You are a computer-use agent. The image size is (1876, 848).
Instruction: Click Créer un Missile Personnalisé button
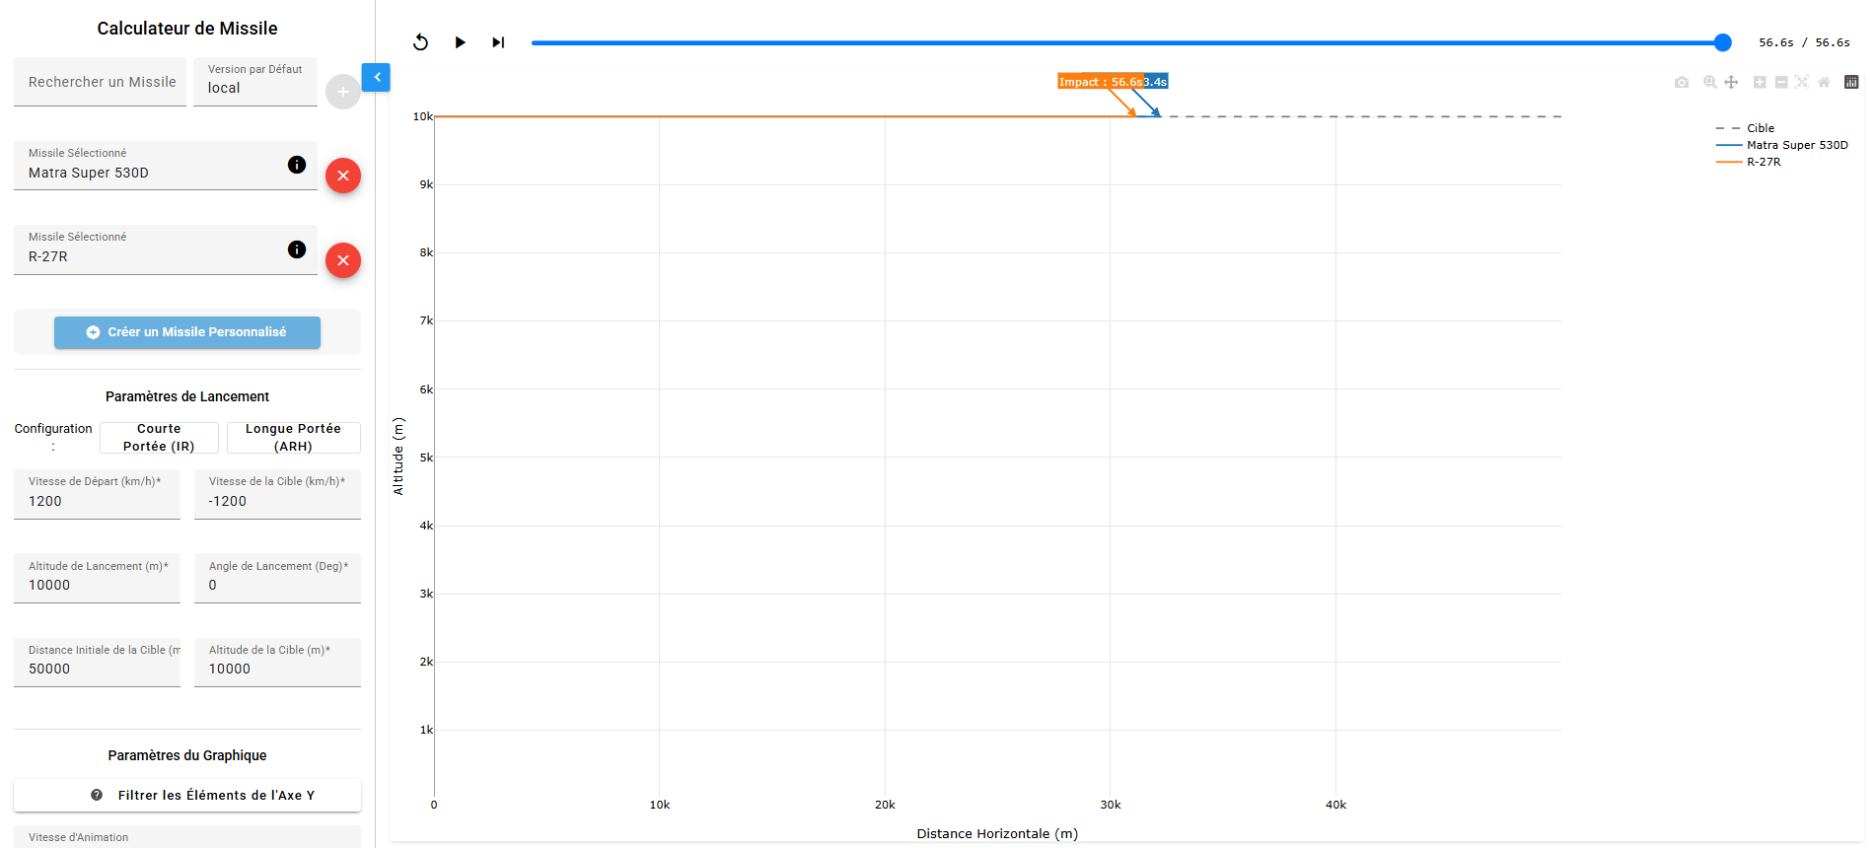pyautogui.click(x=187, y=332)
